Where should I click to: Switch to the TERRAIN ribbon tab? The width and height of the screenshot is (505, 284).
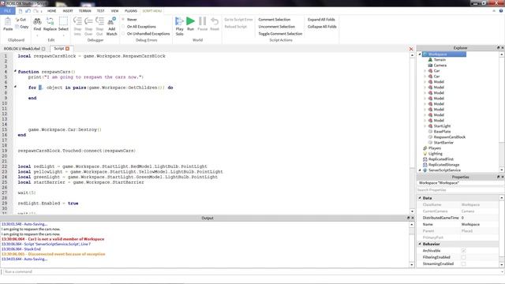(84, 11)
